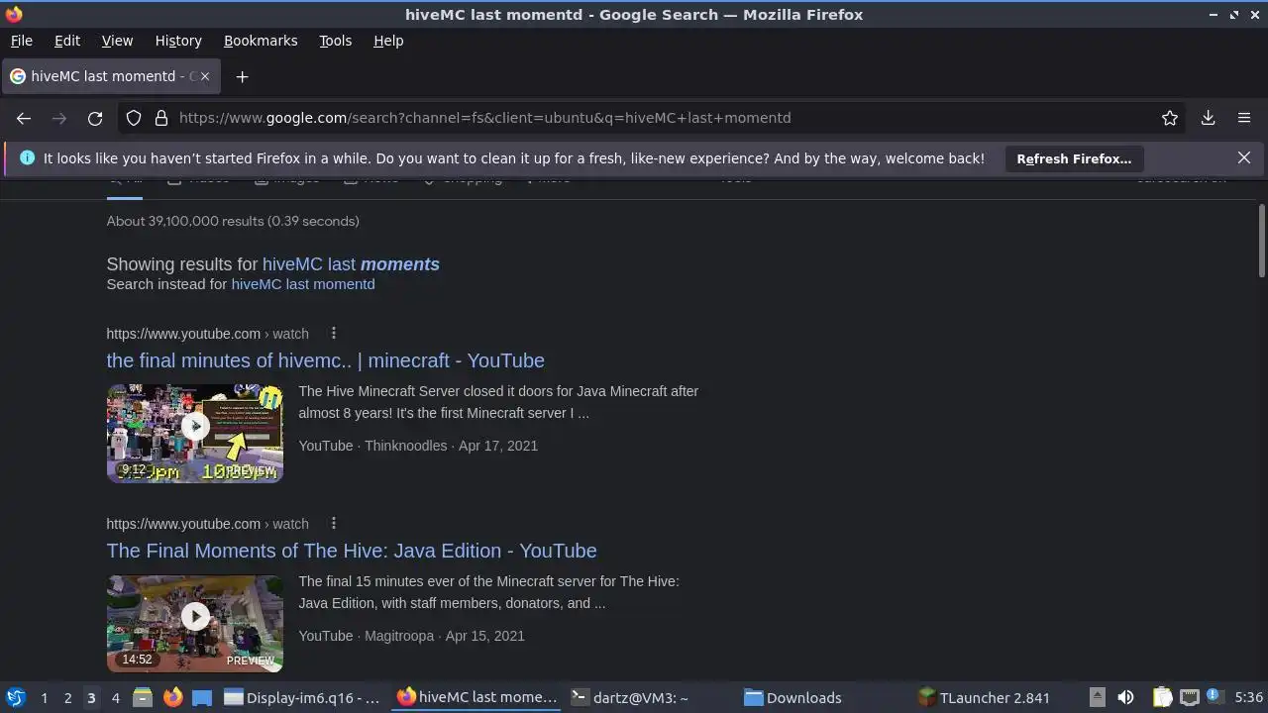
Task: Open clipboard manager tray icon
Action: 1163,698
